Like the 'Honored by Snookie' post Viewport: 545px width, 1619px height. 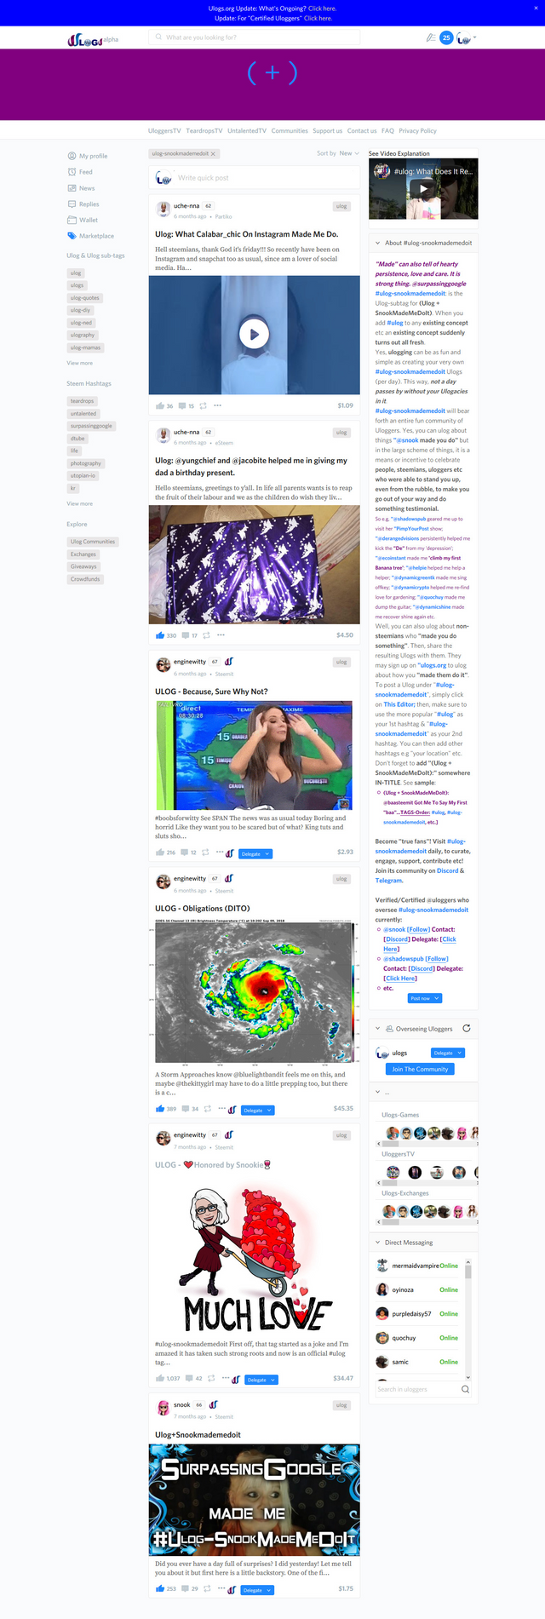[160, 1378]
